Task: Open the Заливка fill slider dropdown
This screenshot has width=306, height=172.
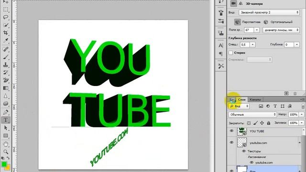Action: coord(302,123)
